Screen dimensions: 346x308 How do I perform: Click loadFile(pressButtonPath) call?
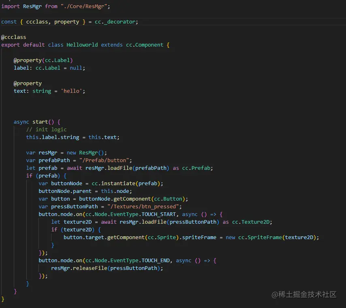tap(181, 222)
